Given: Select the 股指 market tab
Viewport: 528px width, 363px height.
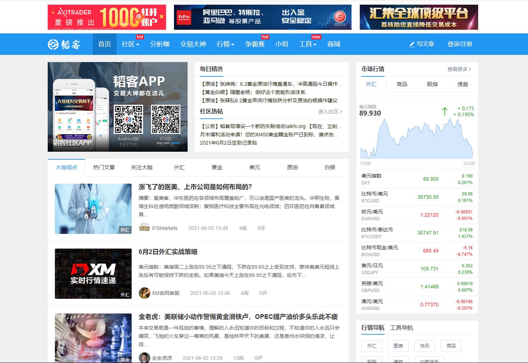Looking at the screenshot, I should point(432,84).
